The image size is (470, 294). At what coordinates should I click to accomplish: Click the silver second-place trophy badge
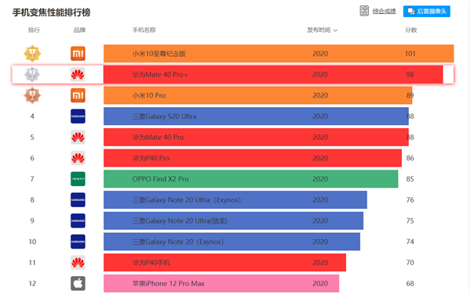[x=32, y=74]
